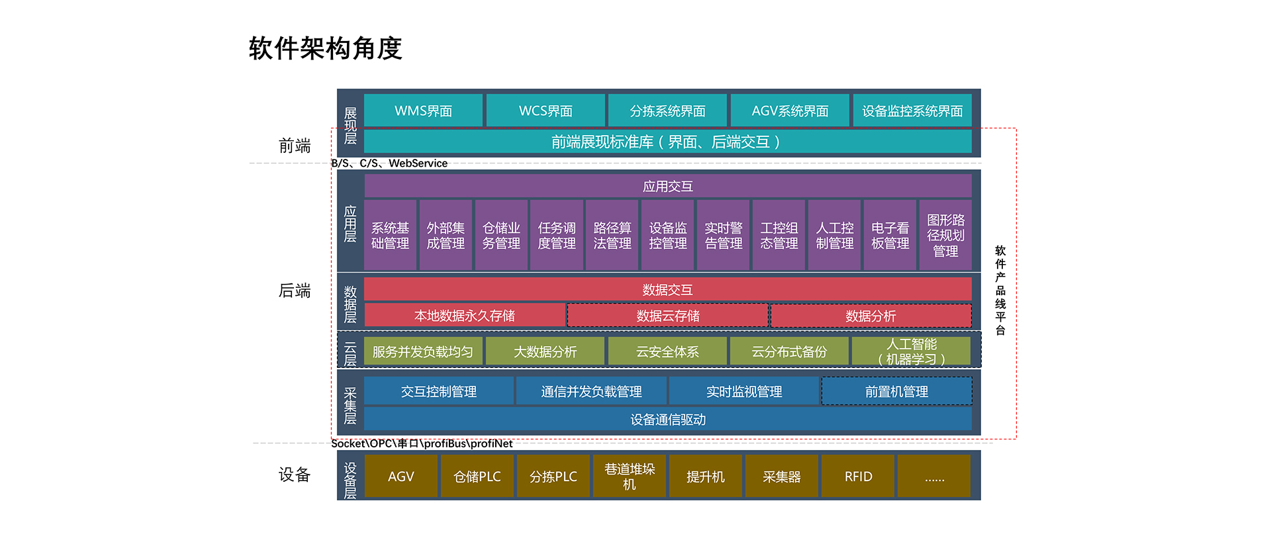Select the 电子看板管理 module
This screenshot has height=548, width=1271.
[x=890, y=235]
